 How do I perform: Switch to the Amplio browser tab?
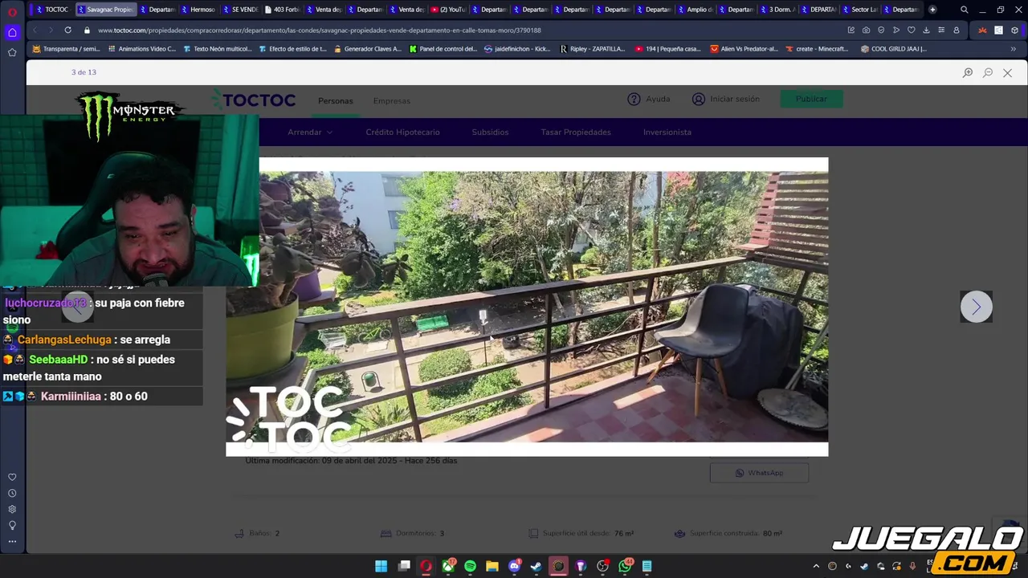click(x=695, y=10)
